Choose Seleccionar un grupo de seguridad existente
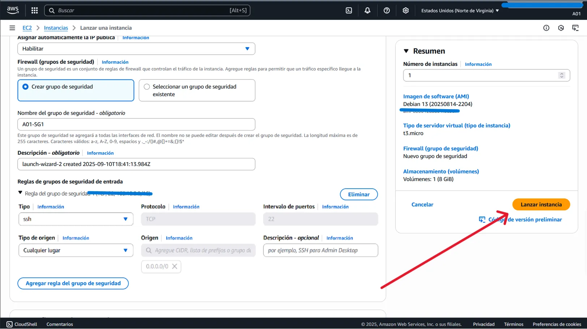This screenshot has height=329, width=587. (147, 87)
